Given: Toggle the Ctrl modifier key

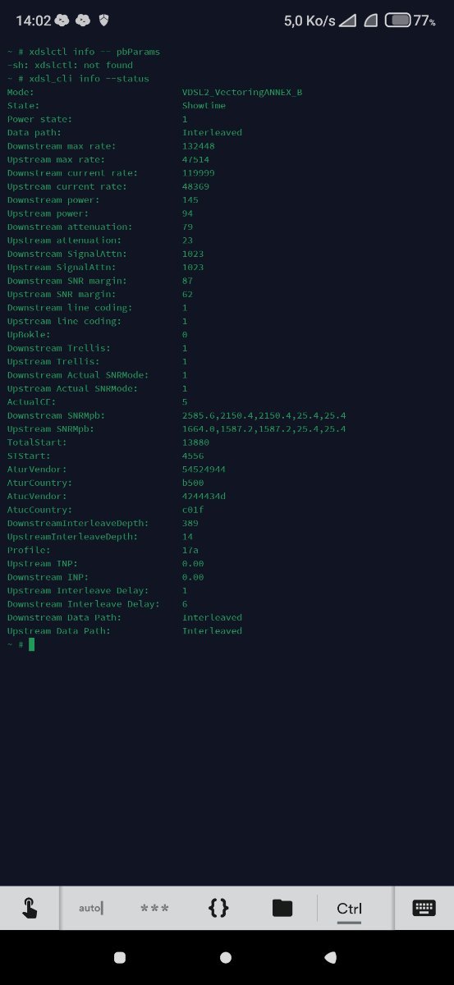Looking at the screenshot, I should tap(349, 909).
